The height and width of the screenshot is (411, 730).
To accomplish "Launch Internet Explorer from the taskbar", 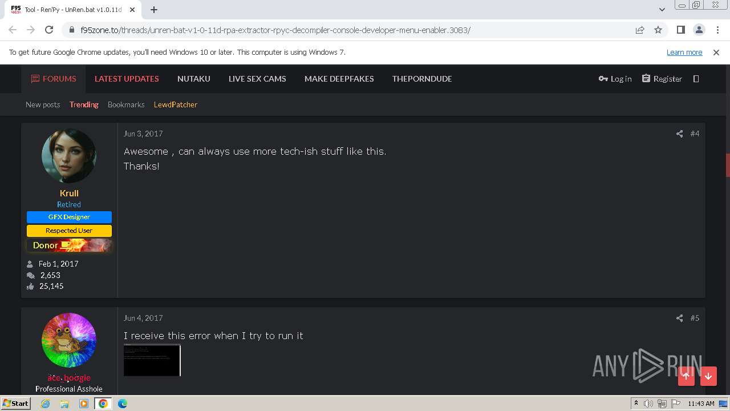I will (x=45, y=404).
